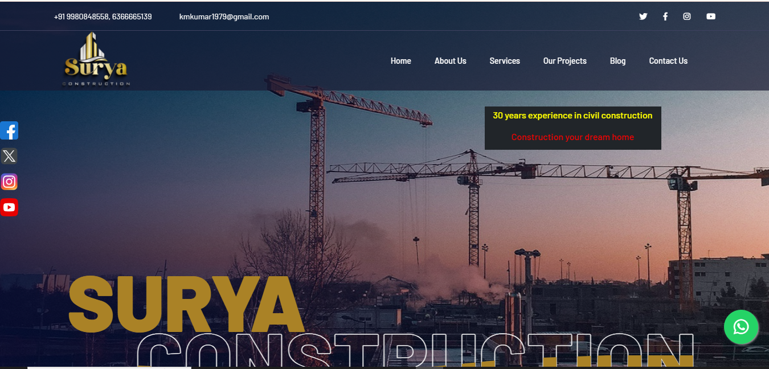Image resolution: width=769 pixels, height=369 pixels.
Task: Click the kmkumar1979@gmail.com email link
Action: (x=224, y=17)
